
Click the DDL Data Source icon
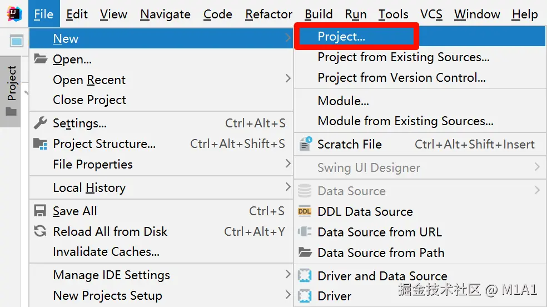coord(305,211)
